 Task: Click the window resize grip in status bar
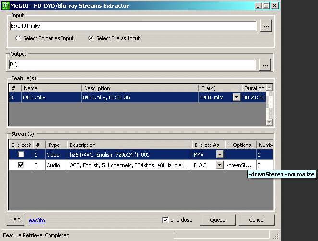click(x=276, y=236)
